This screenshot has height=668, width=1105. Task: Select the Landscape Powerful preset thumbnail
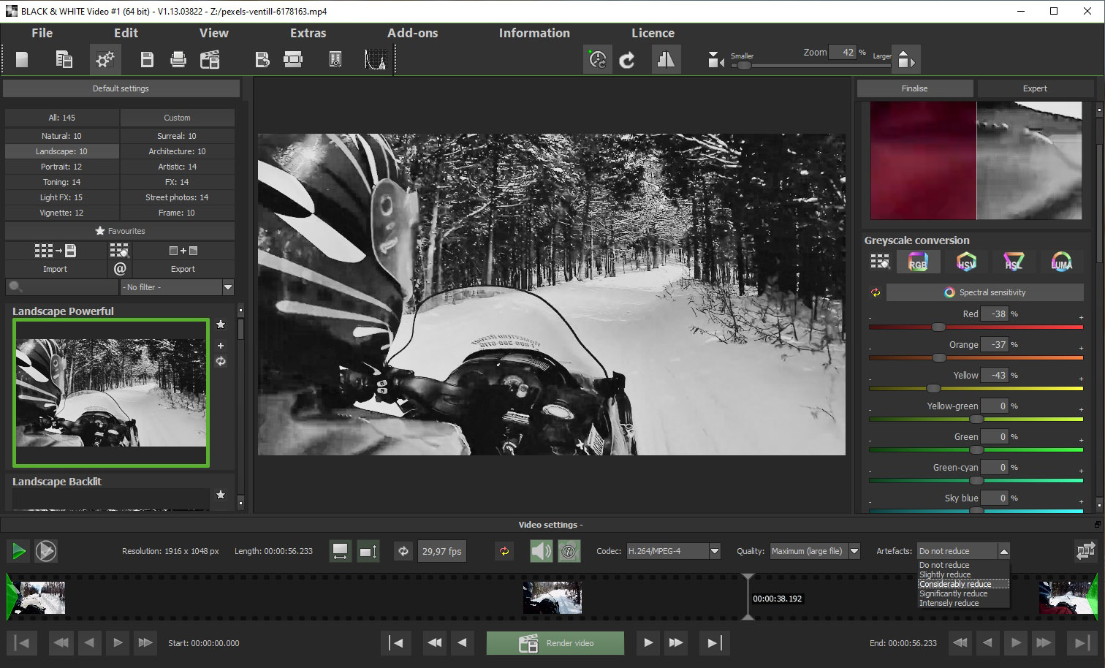pos(111,392)
